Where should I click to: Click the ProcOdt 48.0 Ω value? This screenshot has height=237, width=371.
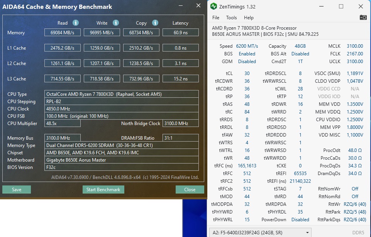(355, 150)
